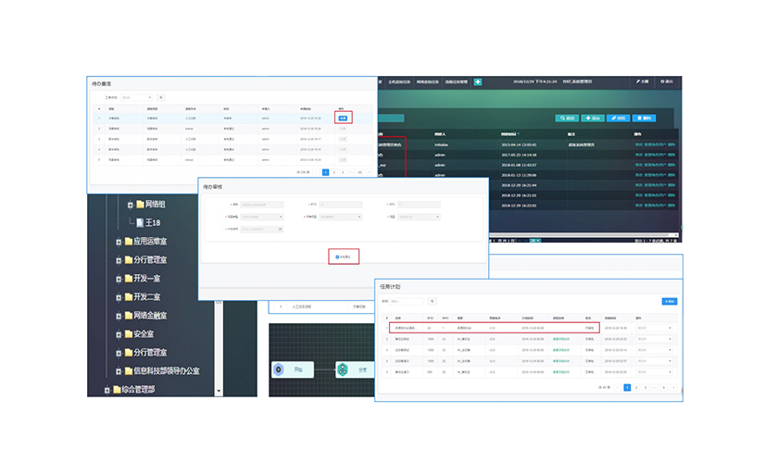This screenshot has height=463, width=778.
Task: Click the name search input in 任务计划
Action: pyautogui.click(x=407, y=301)
